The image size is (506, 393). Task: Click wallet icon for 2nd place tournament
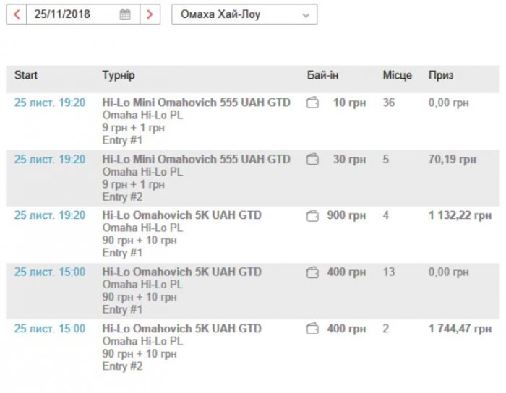(x=312, y=329)
